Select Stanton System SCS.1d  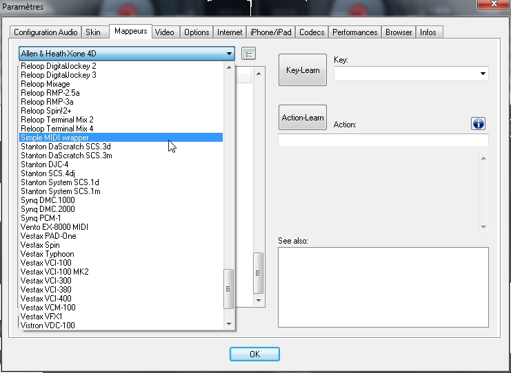[121, 182]
